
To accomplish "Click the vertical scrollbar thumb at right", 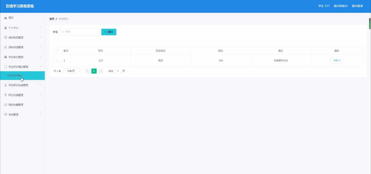I will [x=370, y=23].
